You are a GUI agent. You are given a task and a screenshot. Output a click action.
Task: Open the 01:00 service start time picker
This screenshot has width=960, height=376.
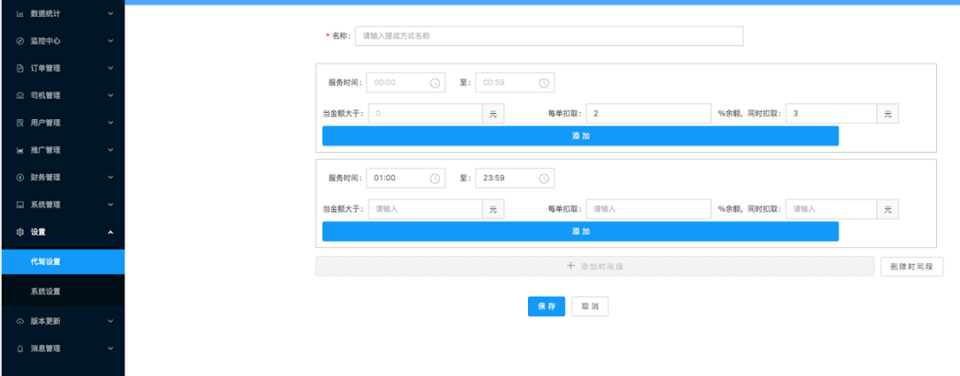(x=396, y=178)
